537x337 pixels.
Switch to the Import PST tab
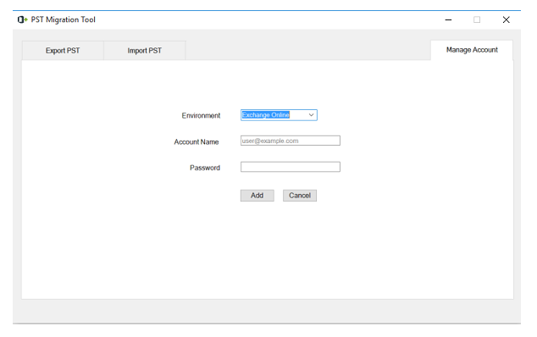(145, 51)
